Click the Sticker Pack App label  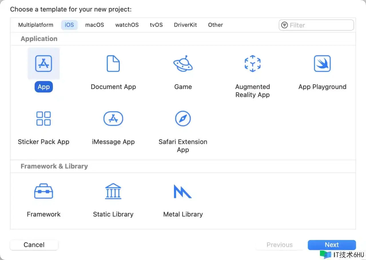pos(43,142)
